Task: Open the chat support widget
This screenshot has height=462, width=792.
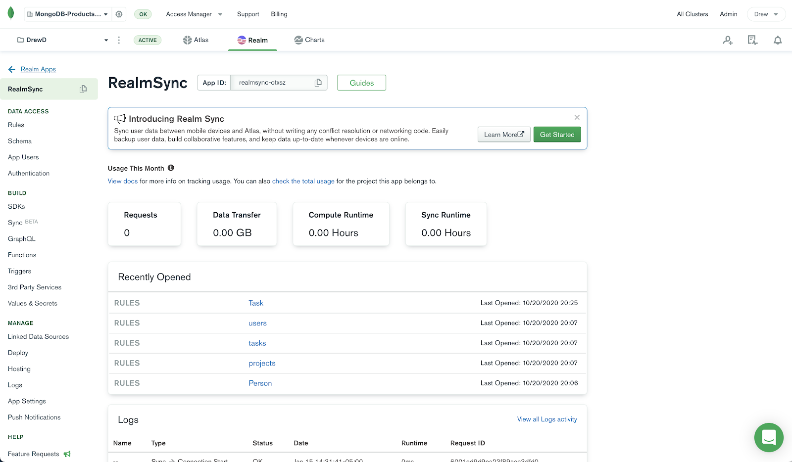Action: (x=768, y=437)
